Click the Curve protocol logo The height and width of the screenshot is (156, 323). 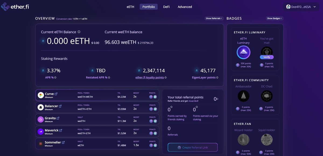pyautogui.click(x=41, y=95)
